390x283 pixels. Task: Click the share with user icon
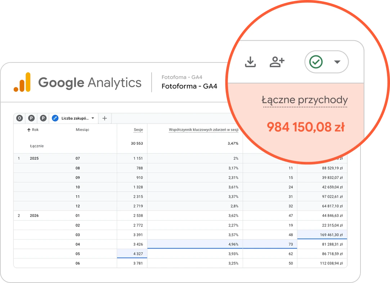coord(277,62)
